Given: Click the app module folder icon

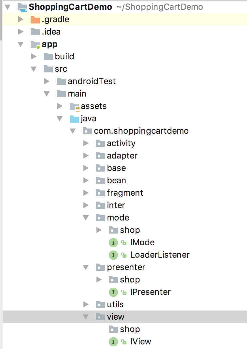Looking at the screenshot, I should (x=35, y=44).
